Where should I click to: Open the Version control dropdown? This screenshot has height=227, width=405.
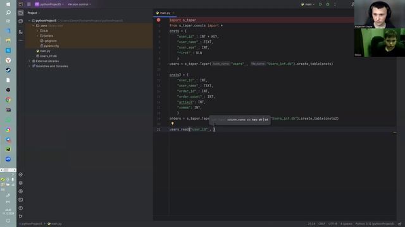79,4
